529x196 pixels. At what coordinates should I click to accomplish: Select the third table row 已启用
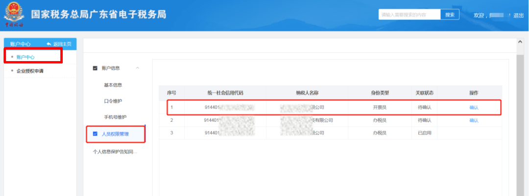click(330, 132)
